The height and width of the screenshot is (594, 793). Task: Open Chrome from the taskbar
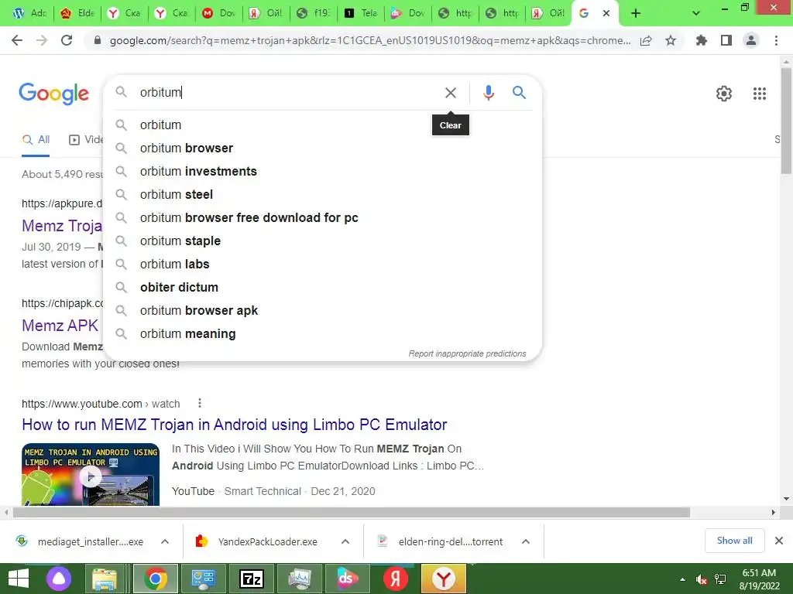(x=156, y=579)
